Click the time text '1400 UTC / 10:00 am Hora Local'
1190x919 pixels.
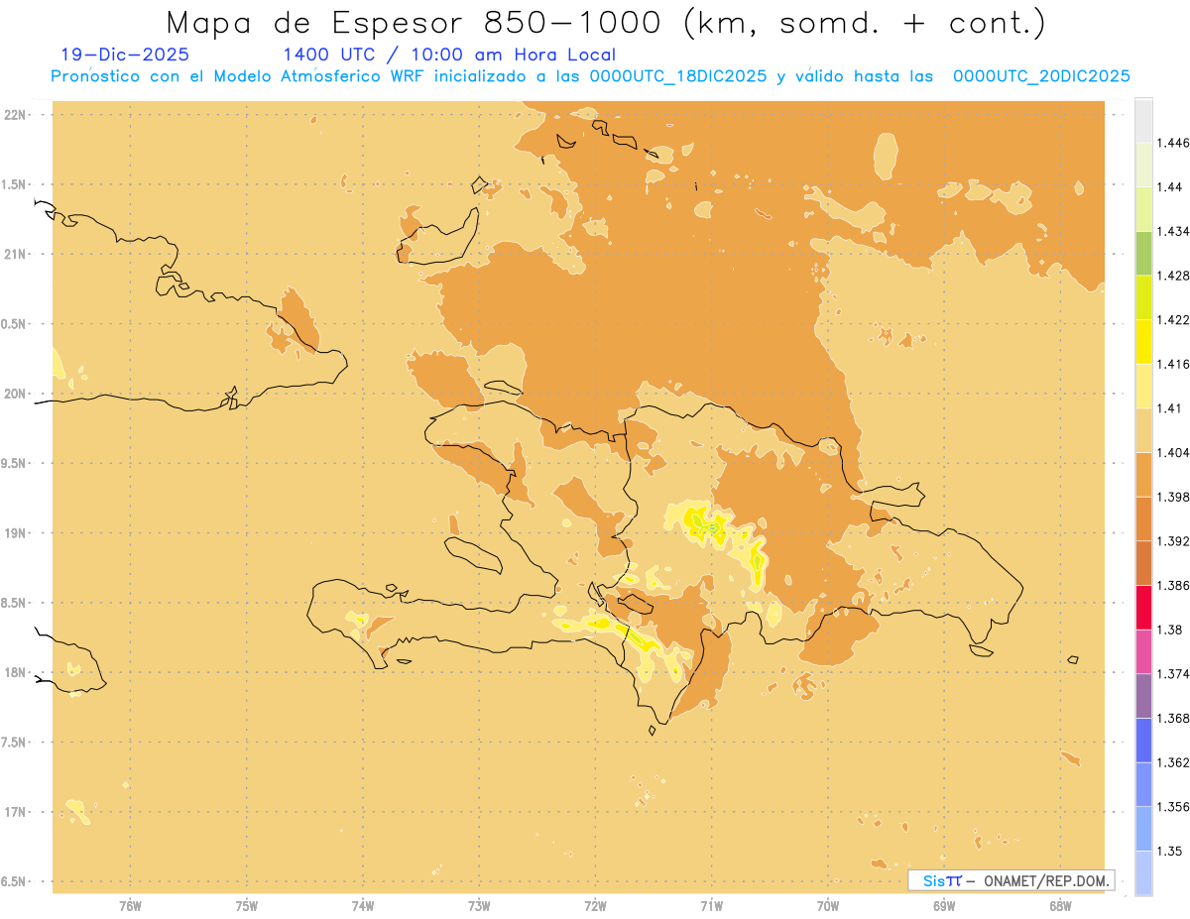tap(449, 55)
